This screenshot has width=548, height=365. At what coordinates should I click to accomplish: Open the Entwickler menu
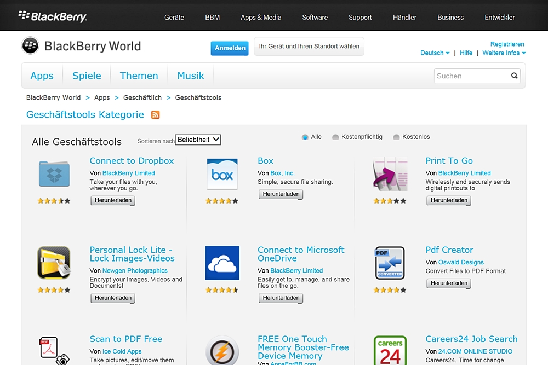499,17
